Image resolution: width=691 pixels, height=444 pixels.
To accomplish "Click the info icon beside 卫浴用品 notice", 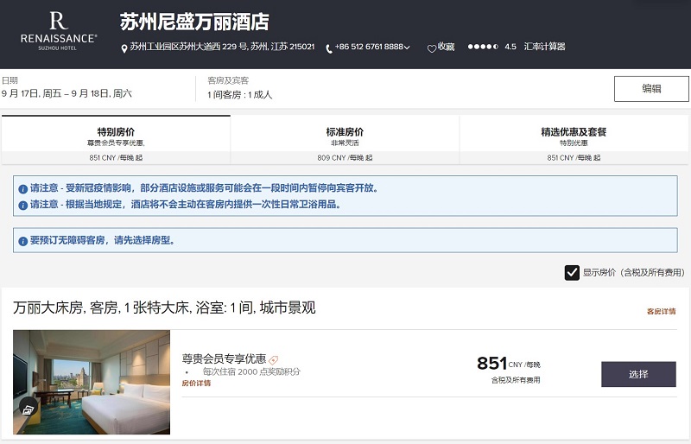I will click(x=23, y=206).
